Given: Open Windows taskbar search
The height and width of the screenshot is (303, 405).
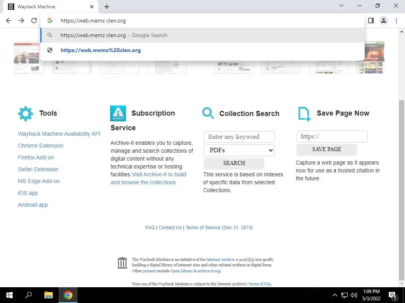Looking at the screenshot, I should 28,295.
